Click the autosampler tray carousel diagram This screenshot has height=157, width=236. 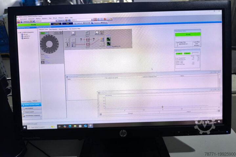(x=49, y=44)
